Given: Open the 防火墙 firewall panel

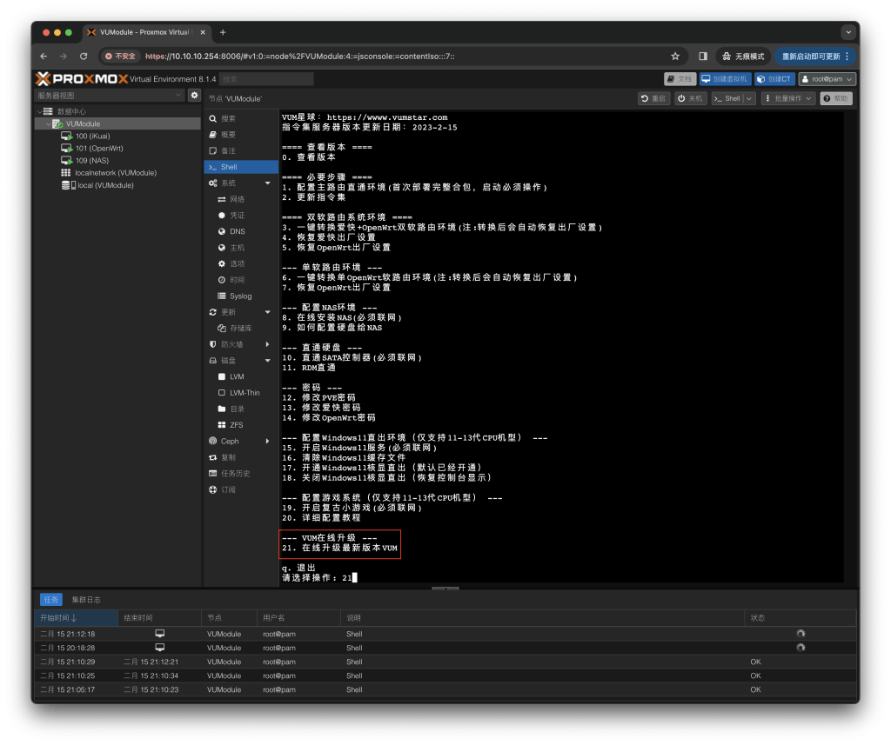Looking at the screenshot, I should point(230,344).
